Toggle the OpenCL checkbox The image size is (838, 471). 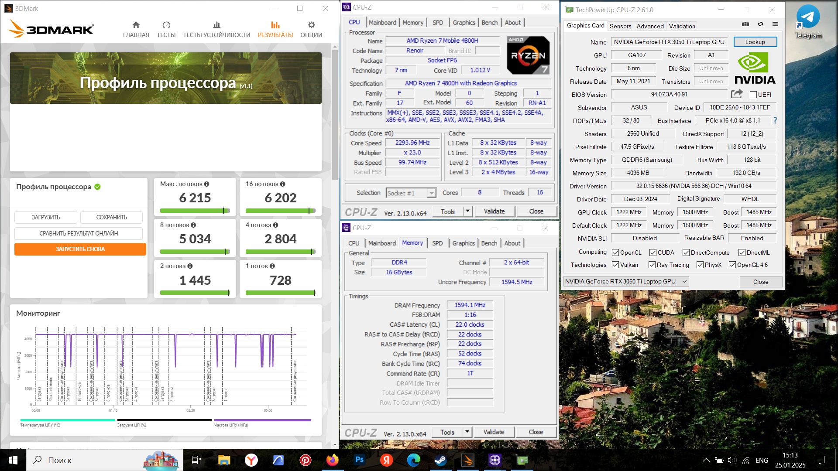[615, 253]
